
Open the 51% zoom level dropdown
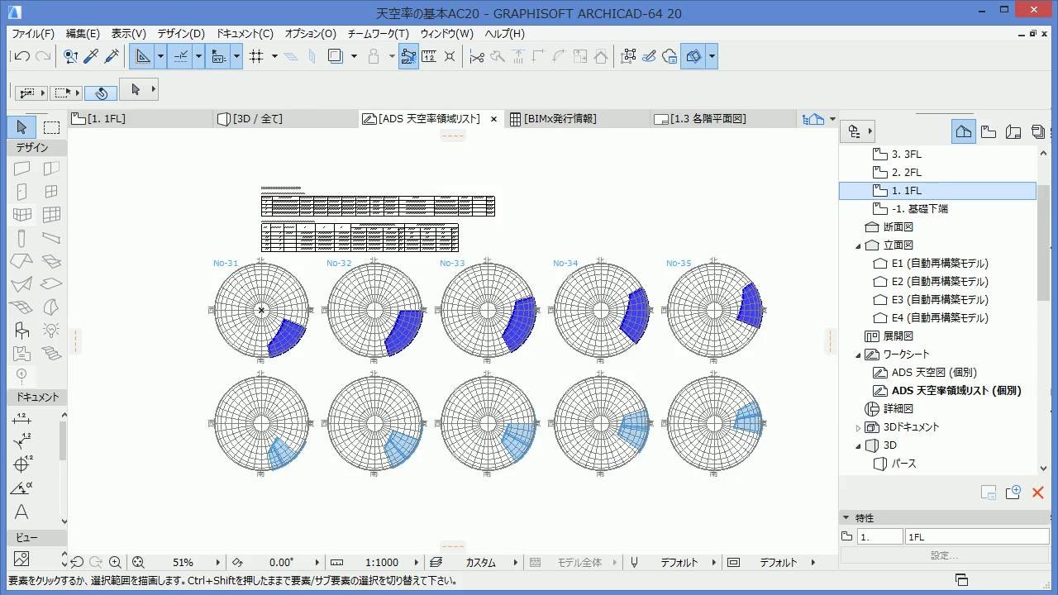click(218, 562)
